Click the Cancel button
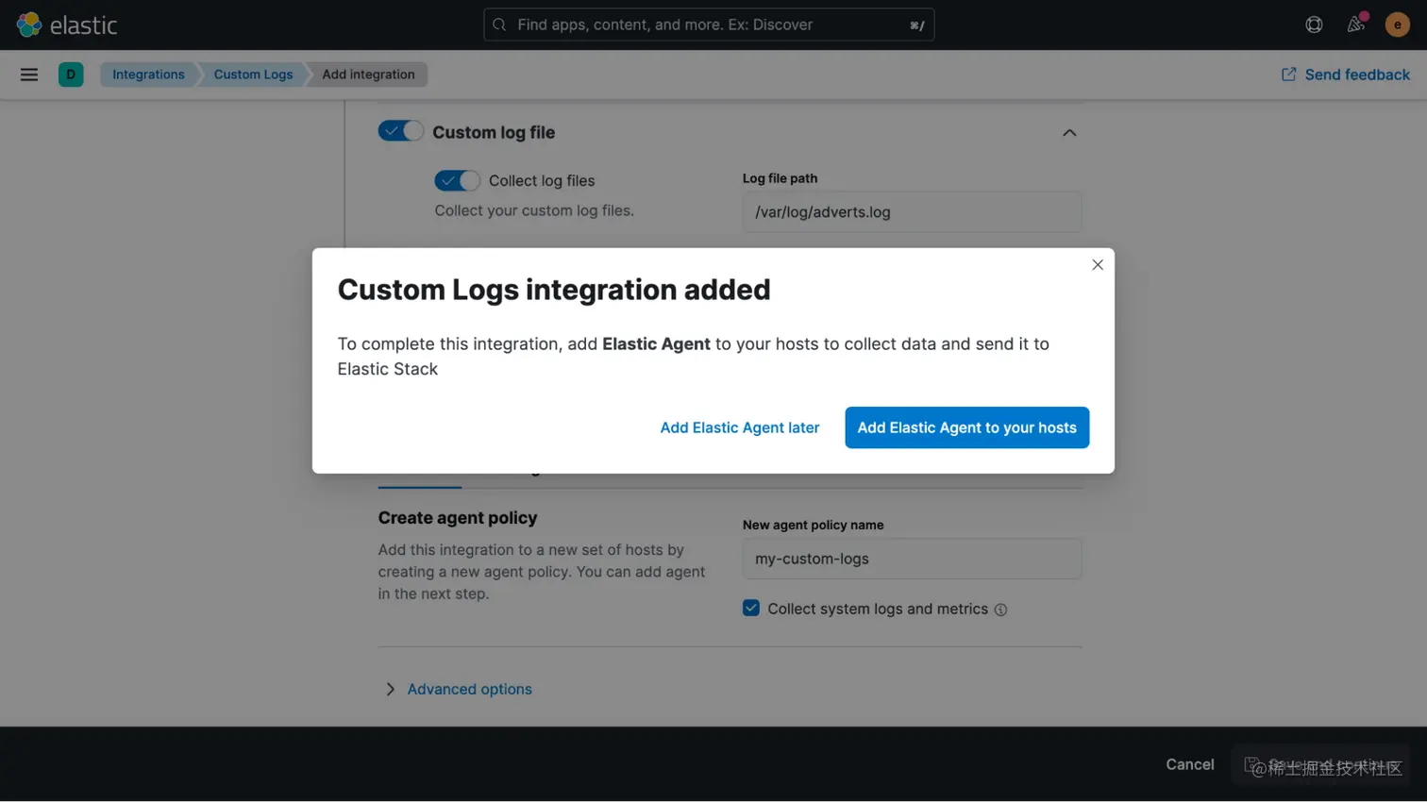Screen dimensions: 1427x802 (1190, 765)
